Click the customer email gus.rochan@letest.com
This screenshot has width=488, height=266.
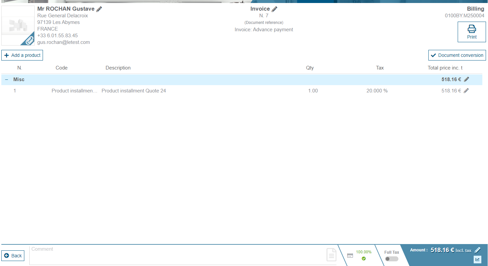pos(64,42)
